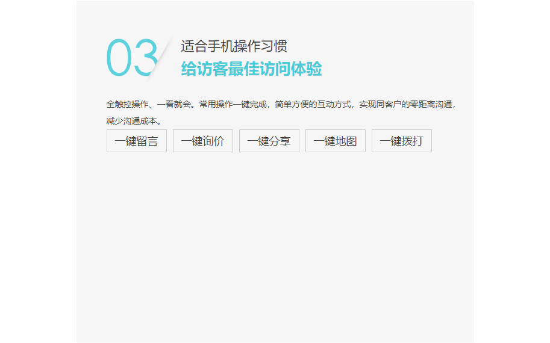Click the gap between 一键询价 and 一键分享
The height and width of the screenshot is (343, 550).
tap(236, 141)
